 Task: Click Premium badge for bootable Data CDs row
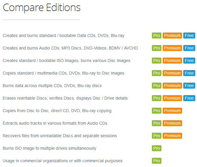tap(172, 35)
